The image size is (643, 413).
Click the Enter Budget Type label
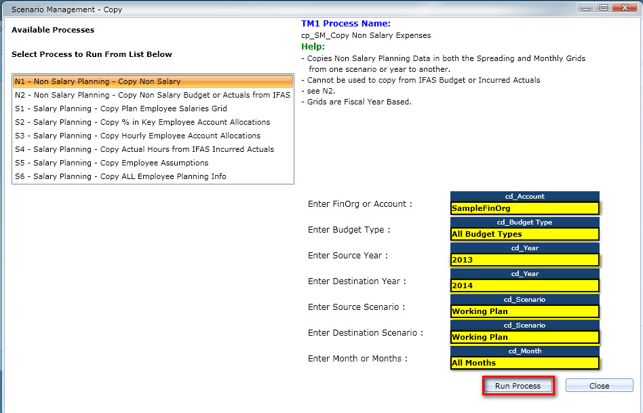click(349, 230)
